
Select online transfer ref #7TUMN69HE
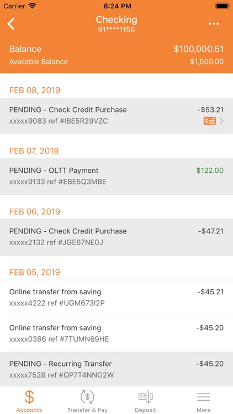116,334
